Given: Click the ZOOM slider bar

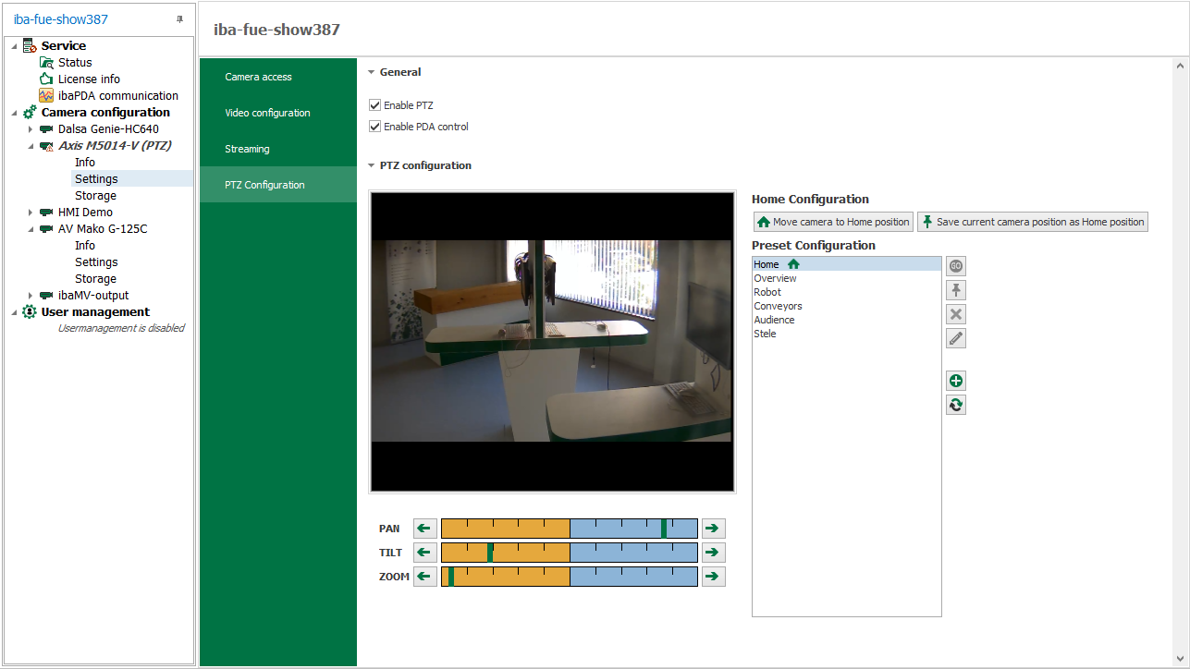Looking at the screenshot, I should tap(569, 577).
